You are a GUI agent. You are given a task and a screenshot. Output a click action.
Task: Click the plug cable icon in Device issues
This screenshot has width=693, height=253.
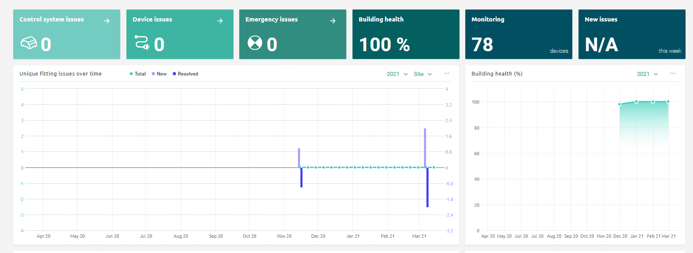142,43
